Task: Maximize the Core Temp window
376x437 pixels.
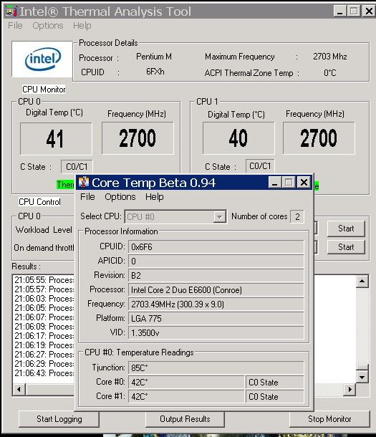Action: [x=289, y=183]
